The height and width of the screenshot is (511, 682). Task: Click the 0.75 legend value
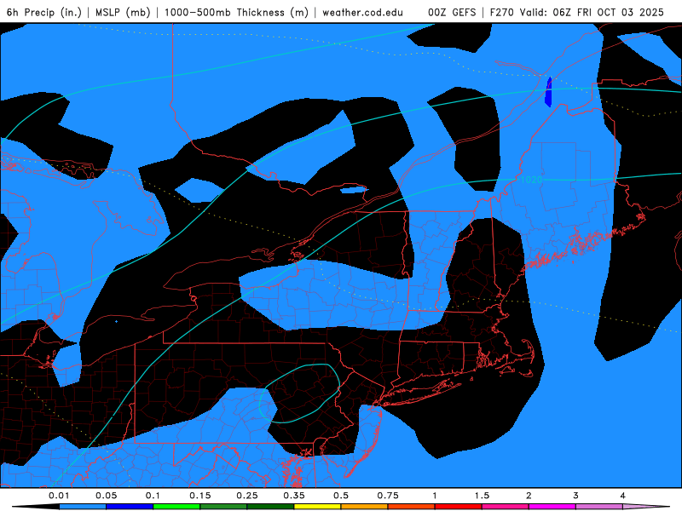(388, 496)
